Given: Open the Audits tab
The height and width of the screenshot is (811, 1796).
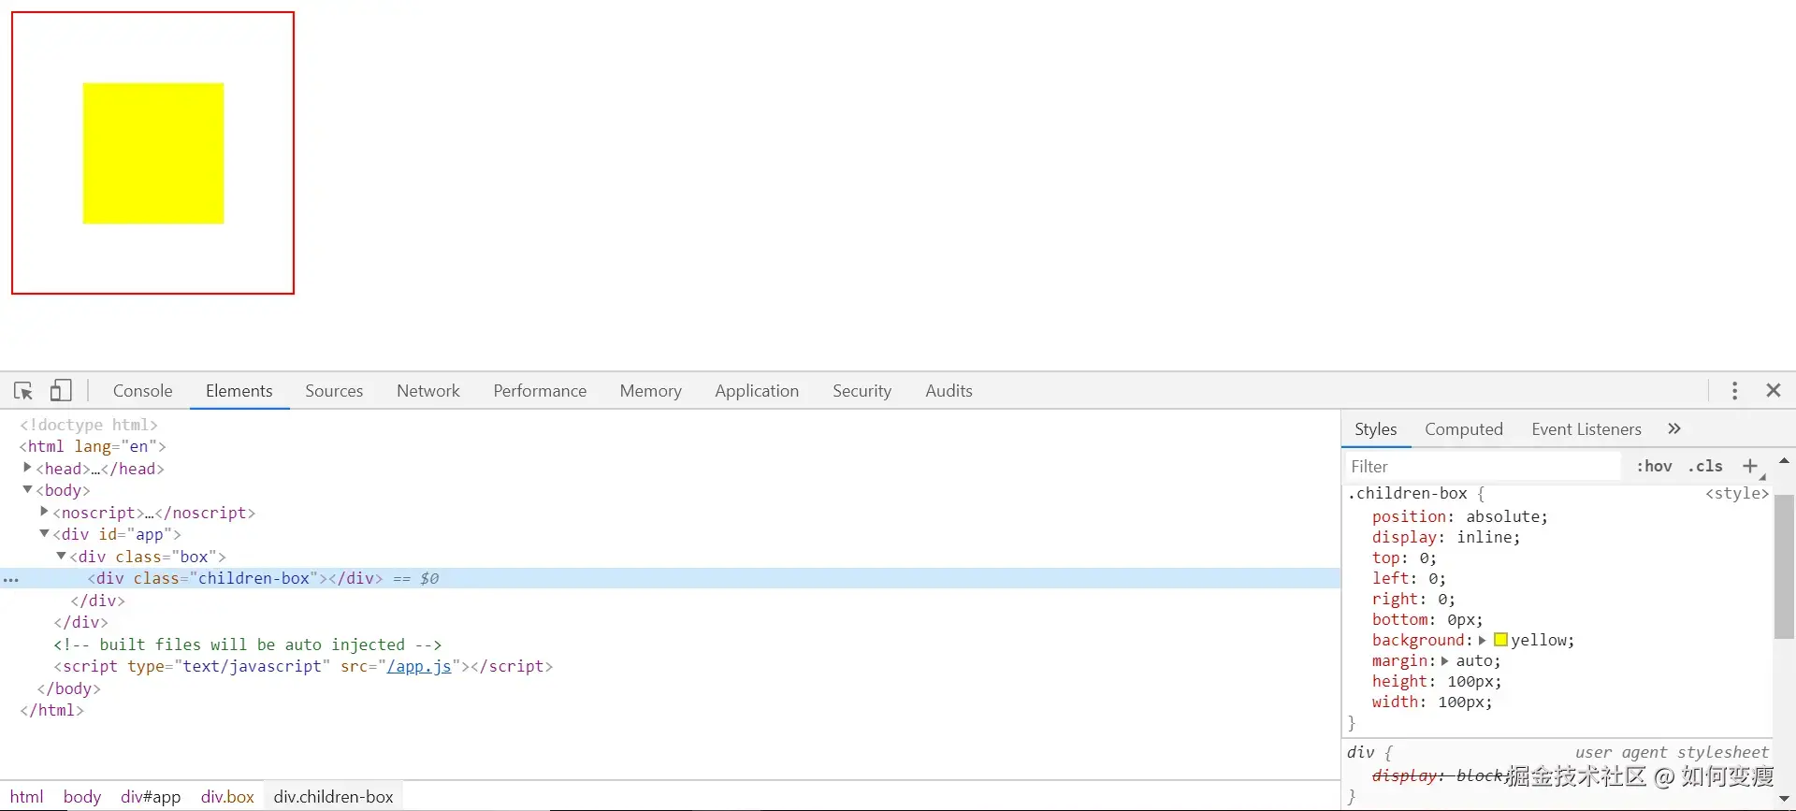Looking at the screenshot, I should (949, 391).
